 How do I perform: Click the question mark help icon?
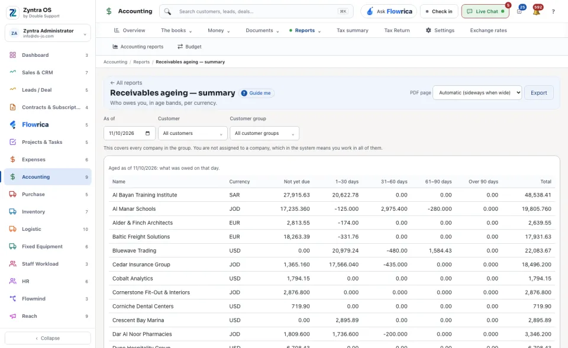pos(553,12)
